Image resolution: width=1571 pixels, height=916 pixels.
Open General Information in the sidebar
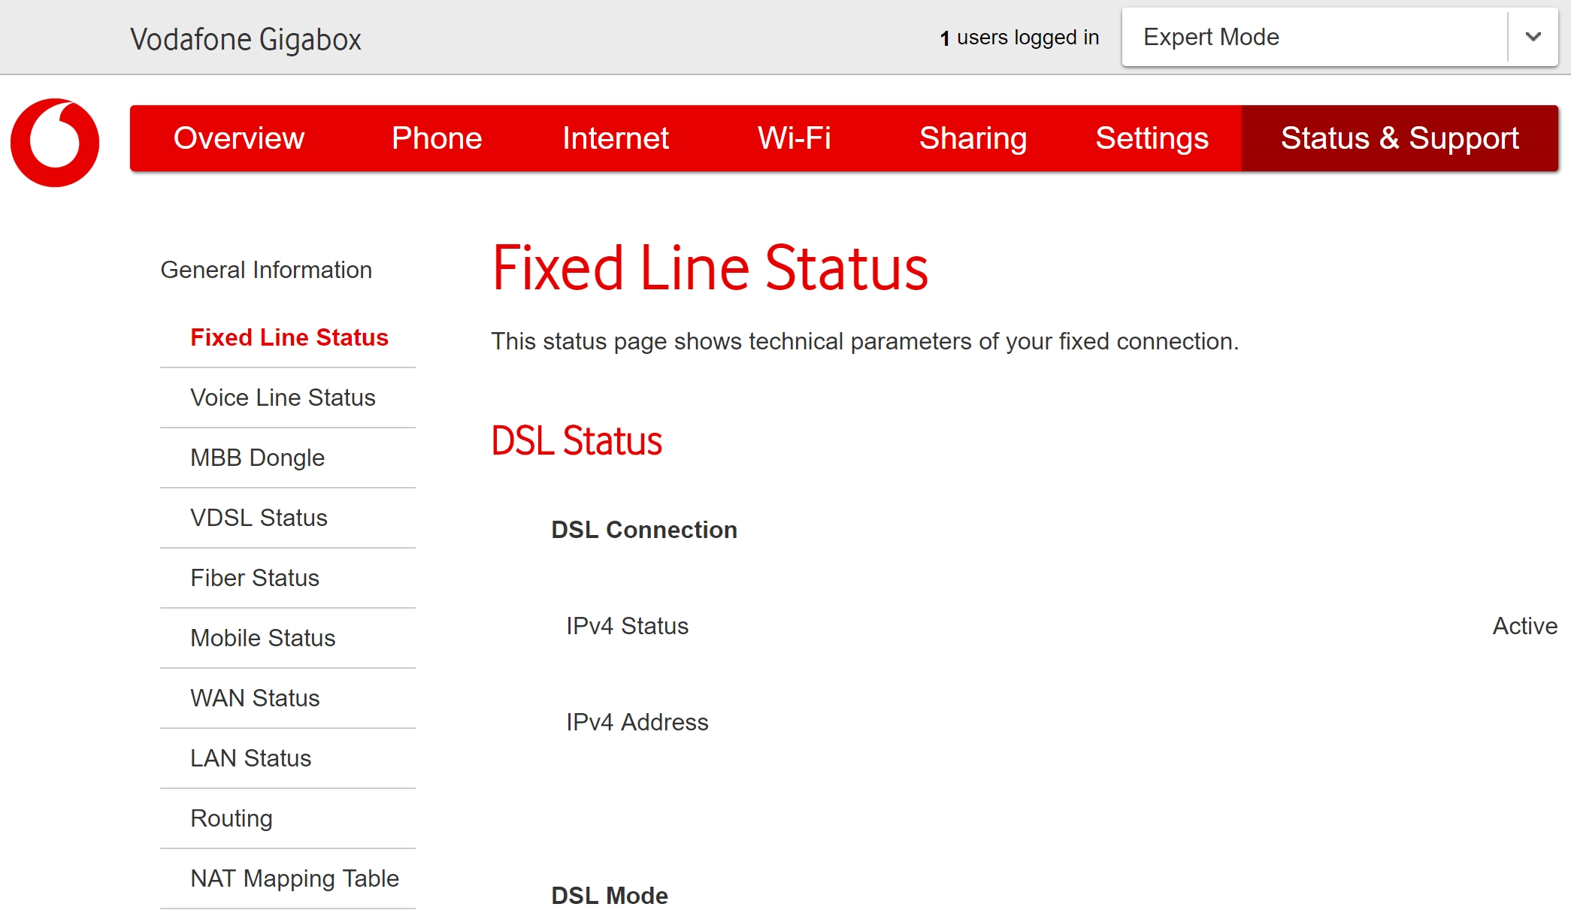point(266,270)
